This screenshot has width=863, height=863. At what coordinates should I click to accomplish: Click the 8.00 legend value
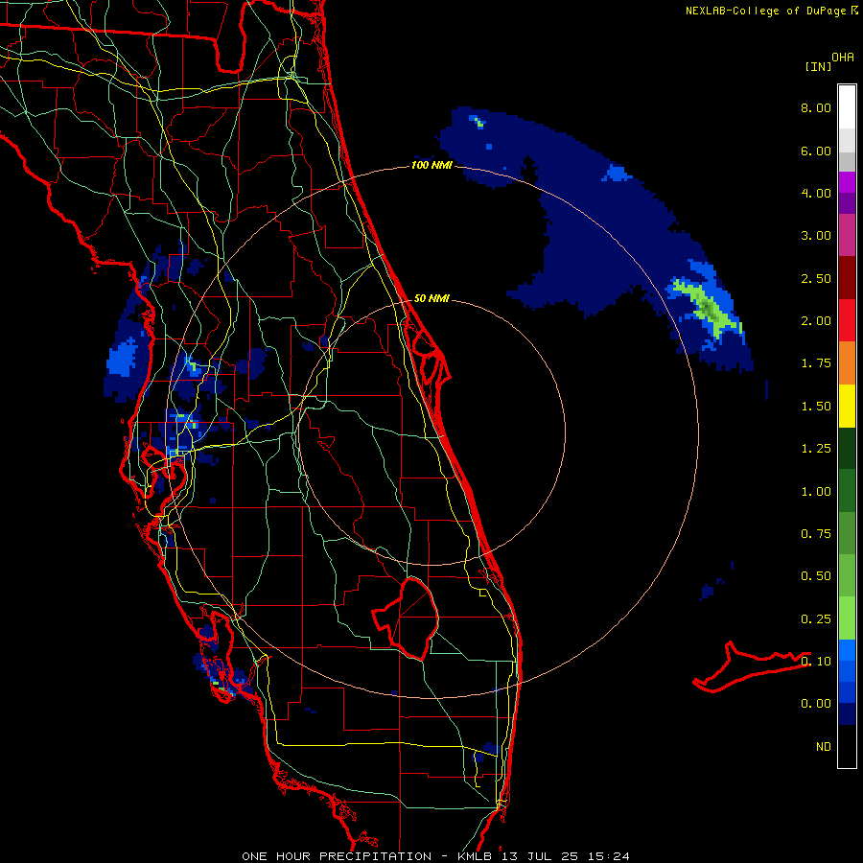coord(816,107)
